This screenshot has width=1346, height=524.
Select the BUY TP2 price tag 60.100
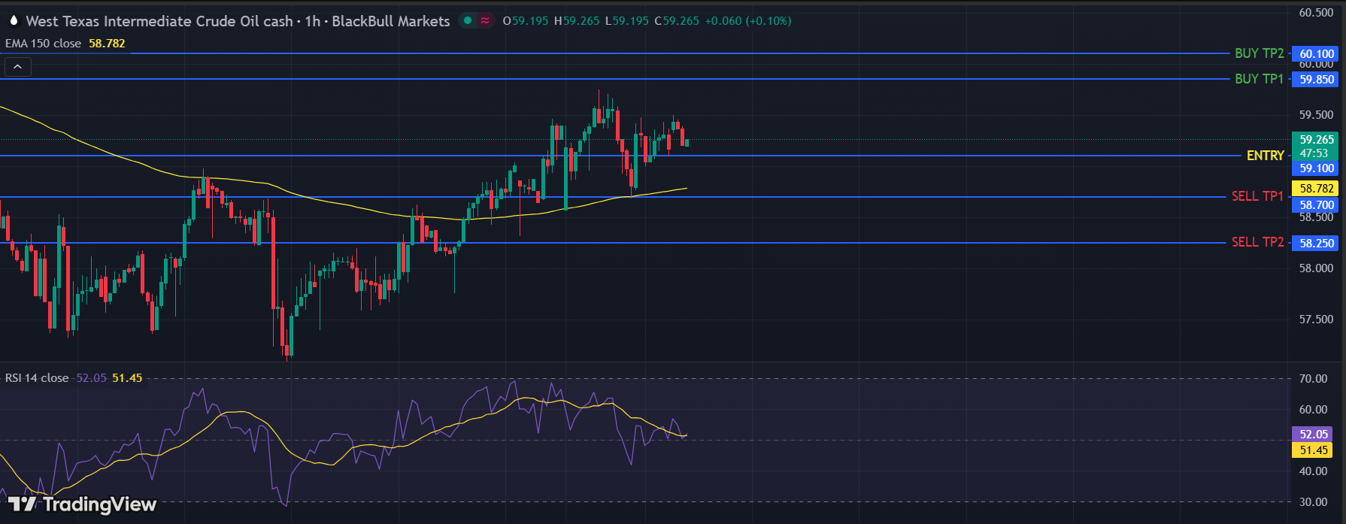point(1316,53)
